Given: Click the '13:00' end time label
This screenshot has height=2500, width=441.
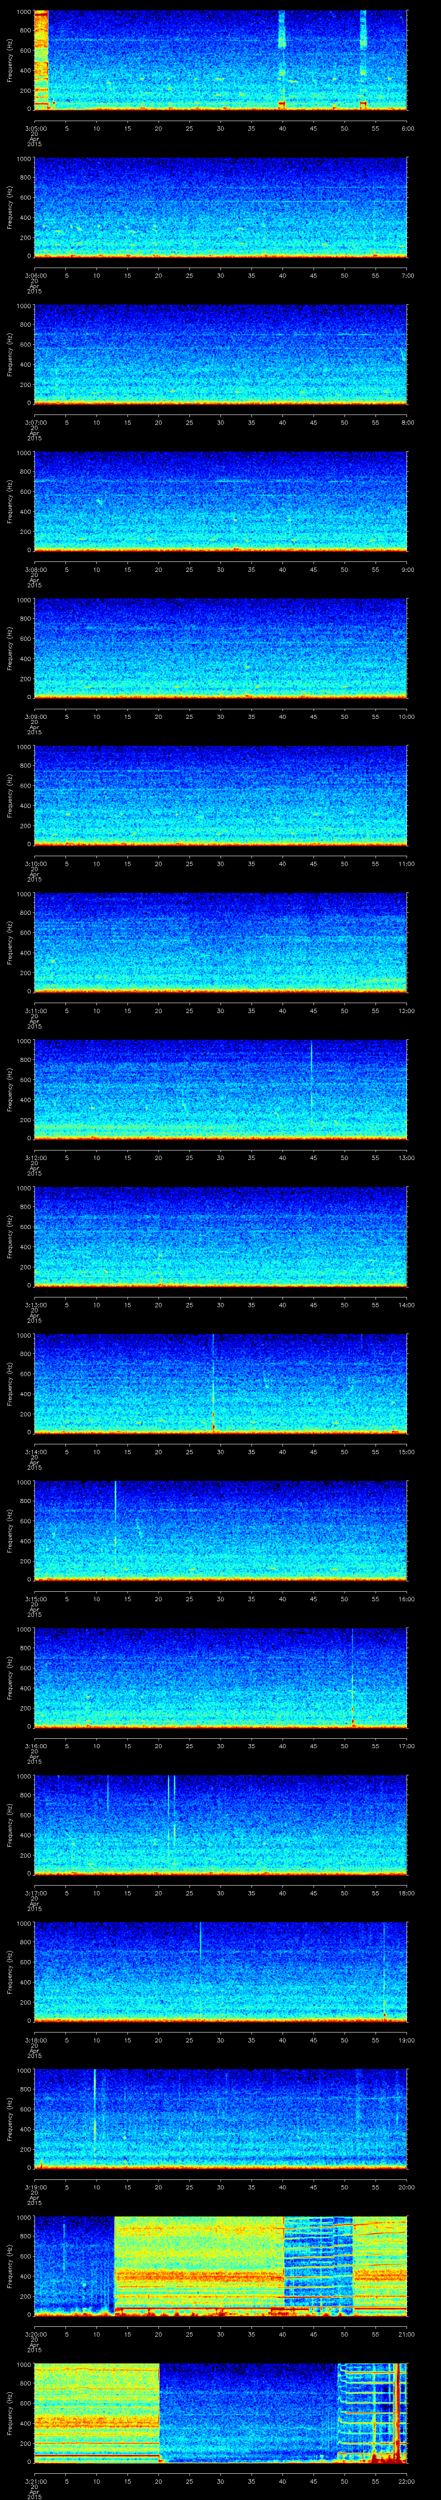Looking at the screenshot, I should tap(407, 1158).
